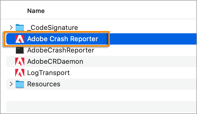Select the Resources folder name
197x114 pixels.
[x=43, y=84]
